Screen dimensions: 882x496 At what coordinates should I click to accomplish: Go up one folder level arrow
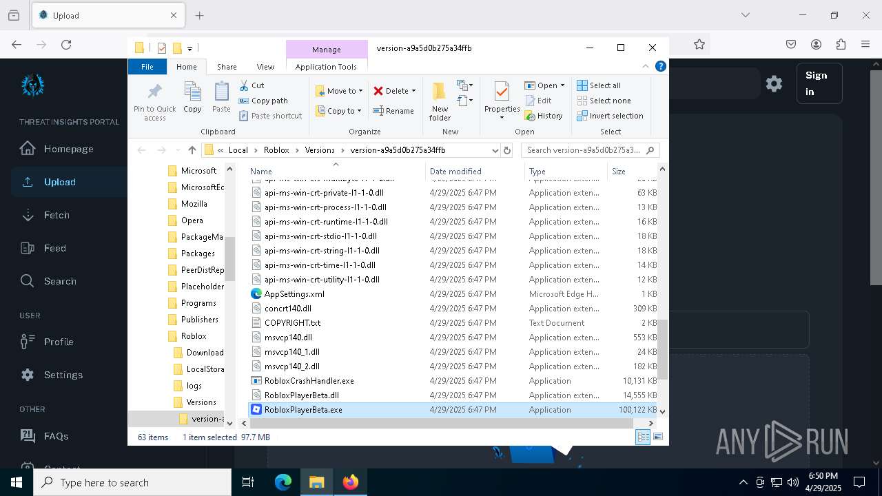[x=192, y=150]
